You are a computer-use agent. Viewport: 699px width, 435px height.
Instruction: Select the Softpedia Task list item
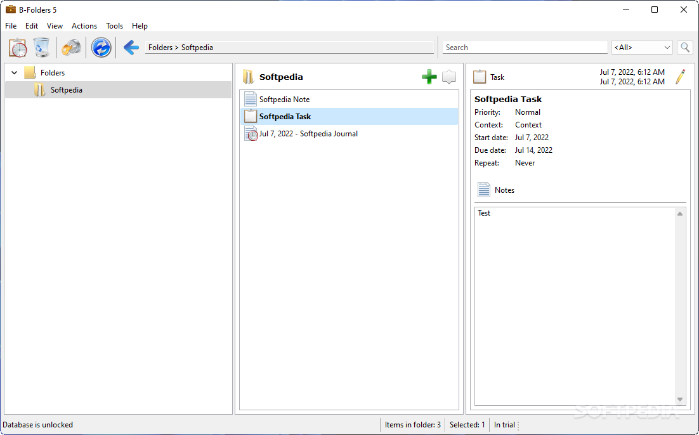[349, 116]
